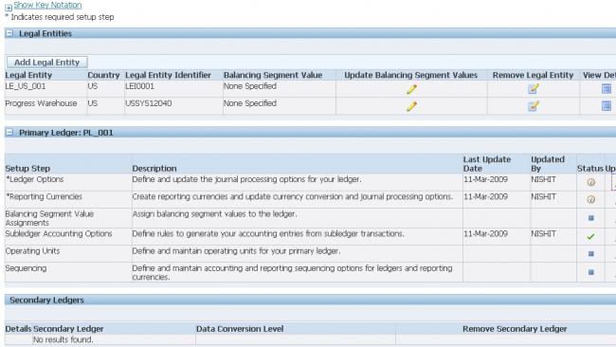
Task: Click the Remove Secondary Ledger column header
Action: (515, 329)
